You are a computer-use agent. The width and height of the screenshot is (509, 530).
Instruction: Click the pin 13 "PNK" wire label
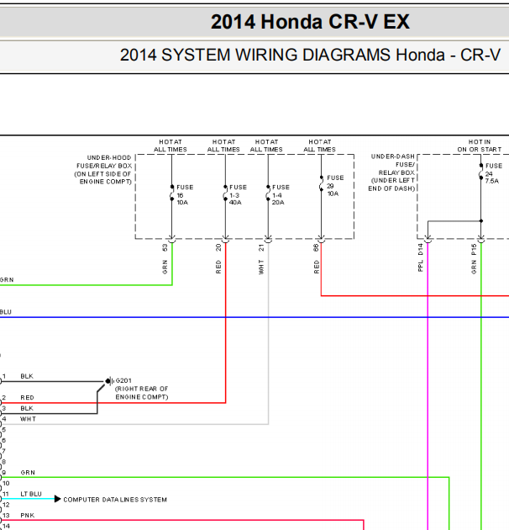(x=28, y=516)
